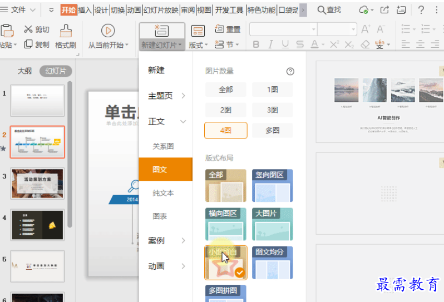Click the bullet list icon
This screenshot has width=444, height=302.
point(406,29)
